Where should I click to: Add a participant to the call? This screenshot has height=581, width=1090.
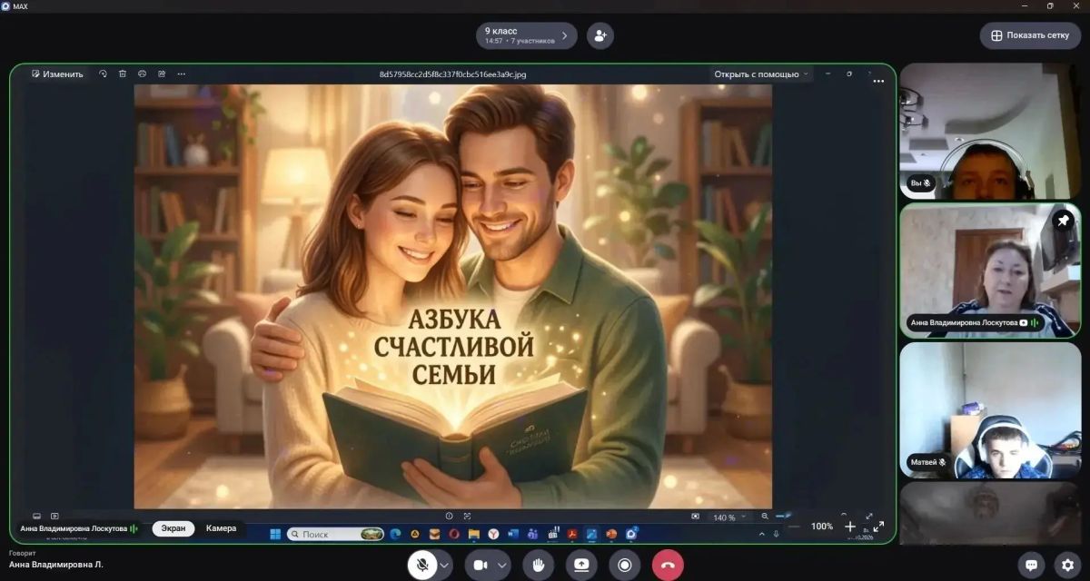click(x=599, y=35)
